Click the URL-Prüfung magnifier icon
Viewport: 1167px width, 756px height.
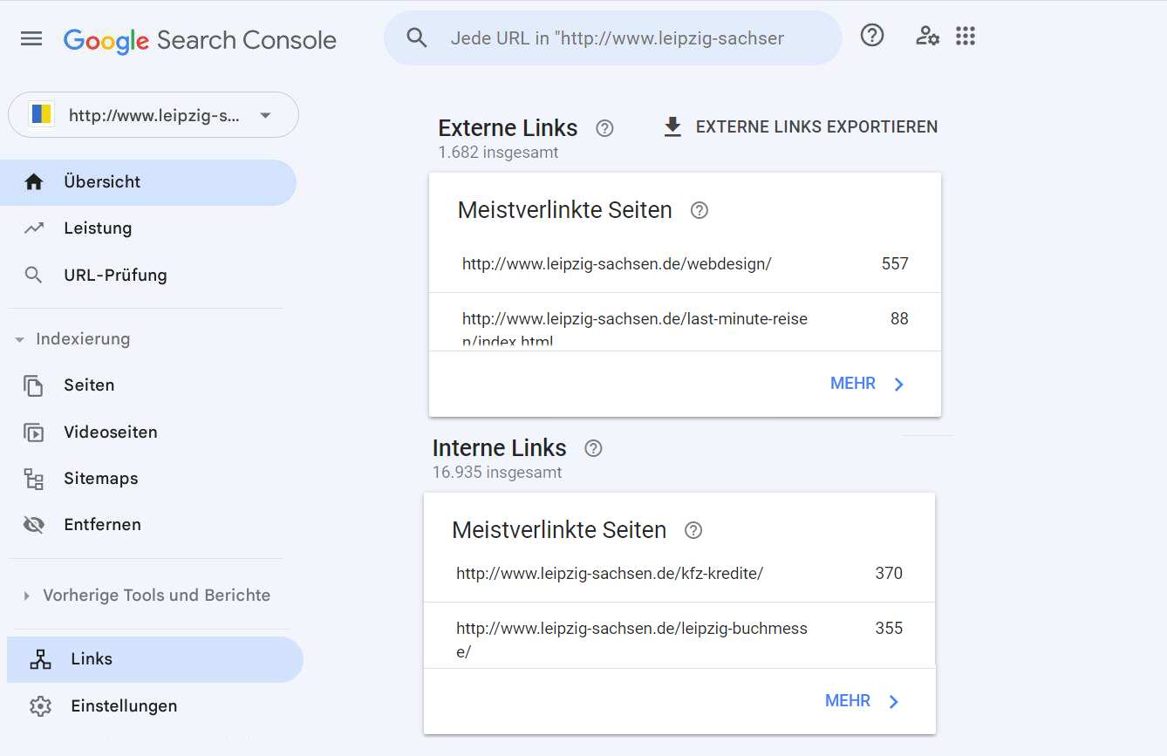coord(34,276)
